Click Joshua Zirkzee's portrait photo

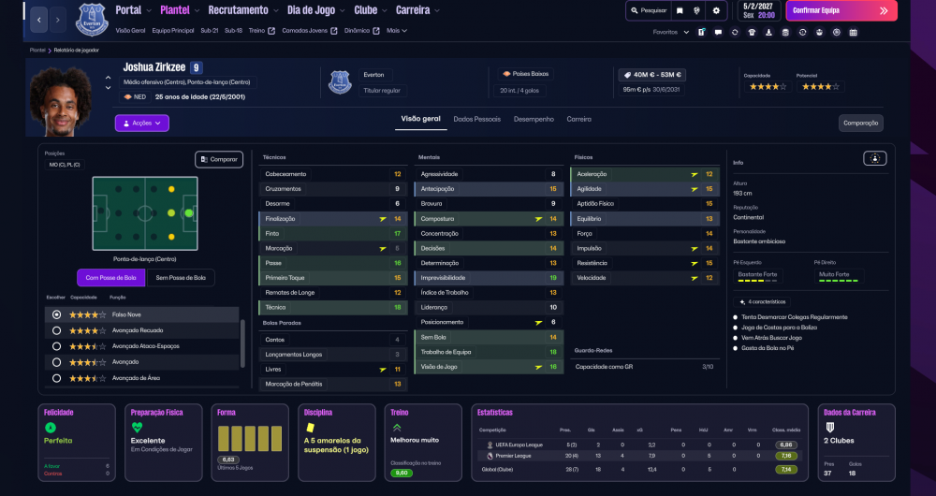tap(60, 101)
